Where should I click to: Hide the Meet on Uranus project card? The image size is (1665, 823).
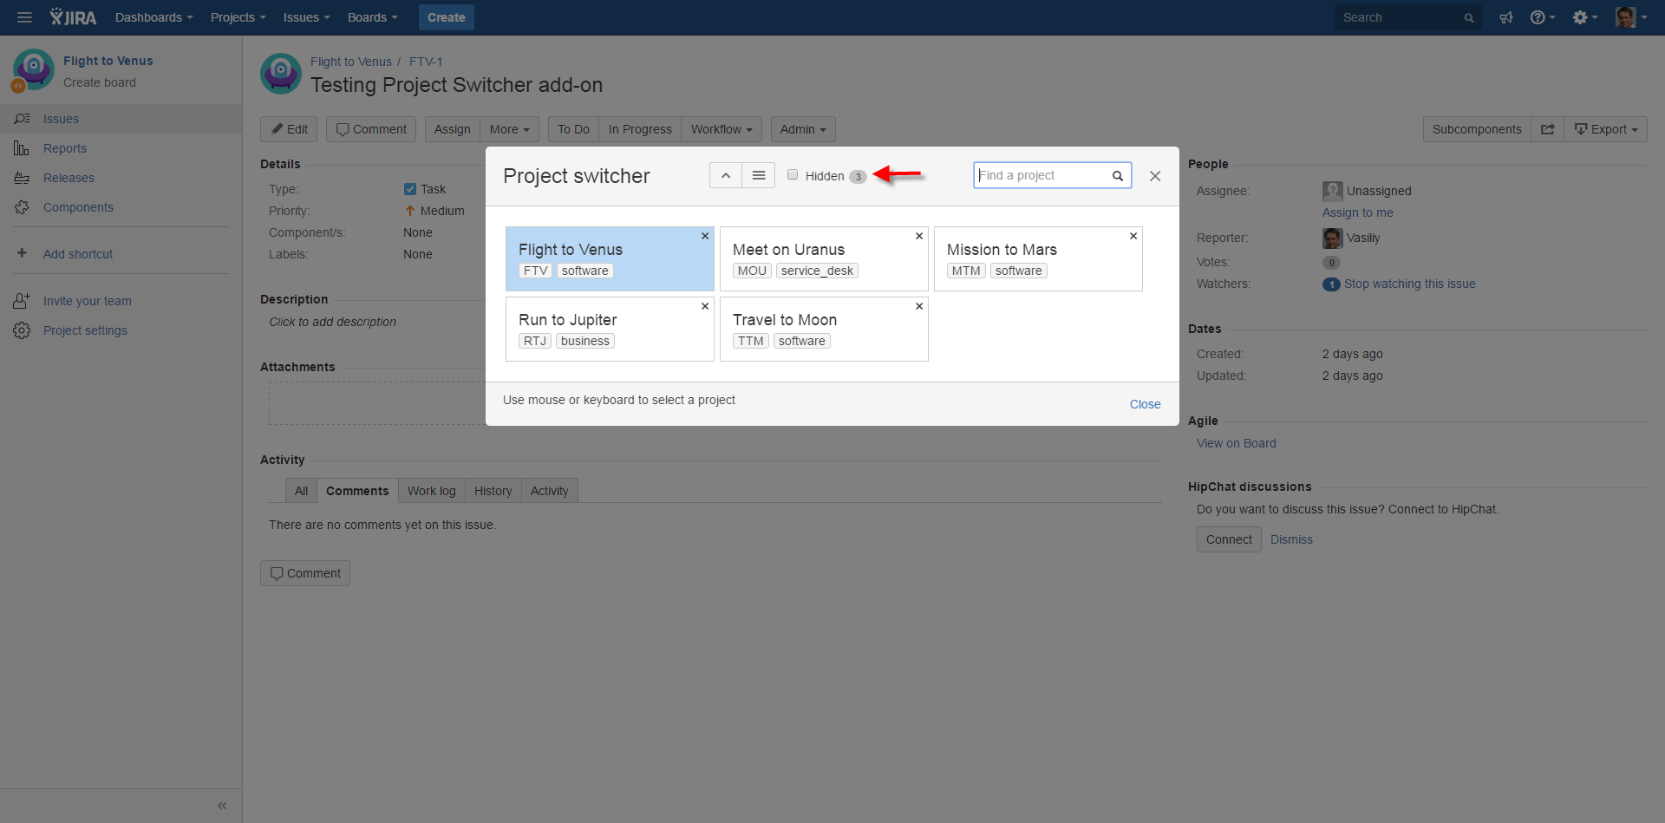(x=919, y=236)
